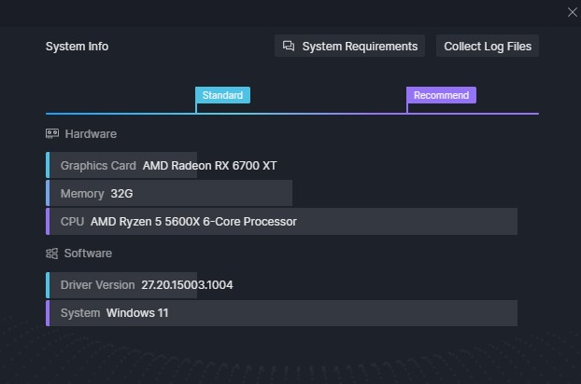Select the Memory 32G row

[x=169, y=193]
